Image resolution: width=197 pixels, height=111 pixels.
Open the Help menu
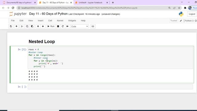tap(83, 21)
